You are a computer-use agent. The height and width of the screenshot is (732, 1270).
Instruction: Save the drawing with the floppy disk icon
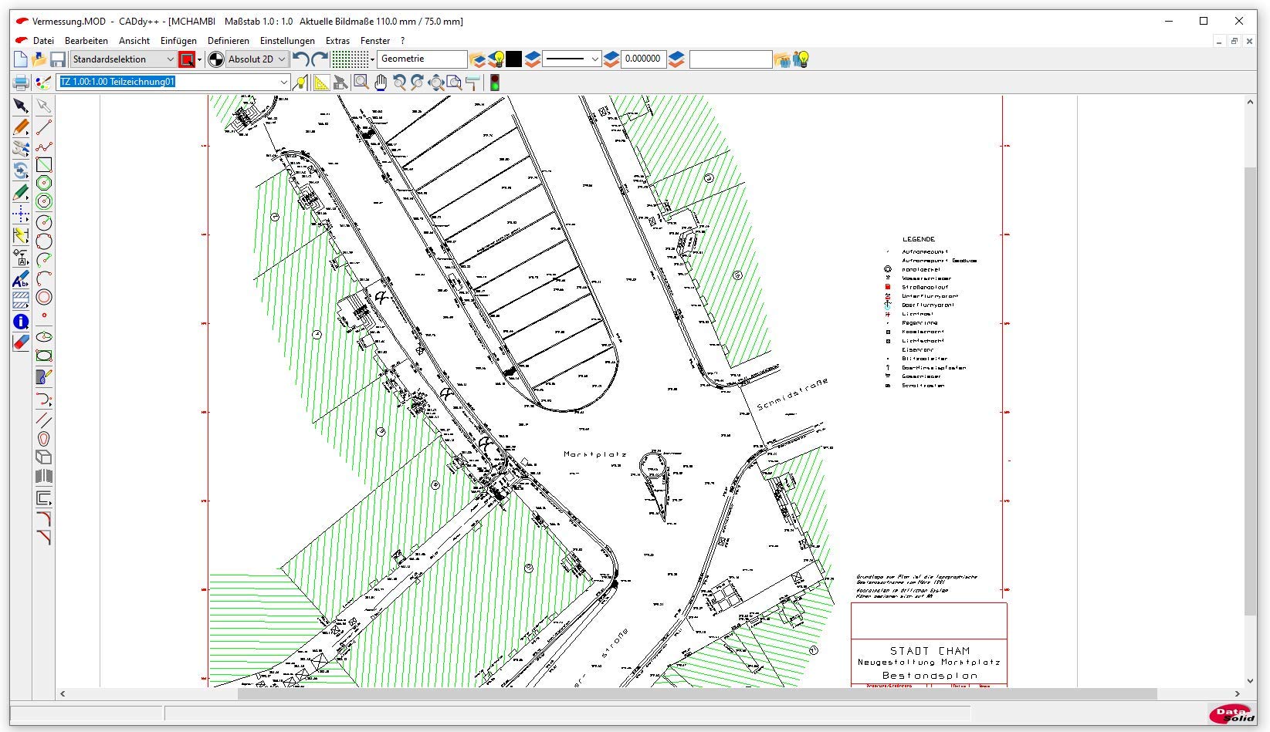point(58,59)
